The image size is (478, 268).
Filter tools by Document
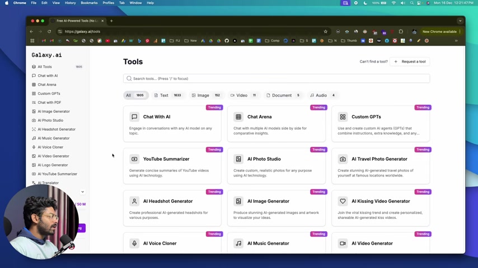tap(283, 95)
